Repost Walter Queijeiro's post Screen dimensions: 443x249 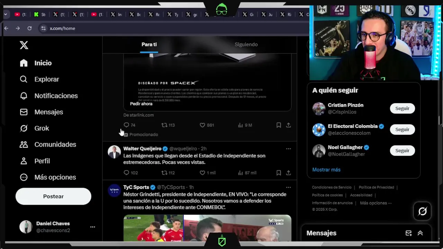[168, 173]
